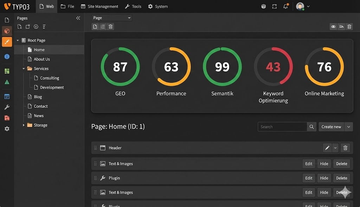
Task: Click the notification bell icon
Action: pos(286,6)
